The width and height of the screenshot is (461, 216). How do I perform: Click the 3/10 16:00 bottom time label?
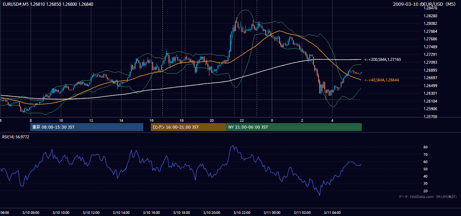151,212
